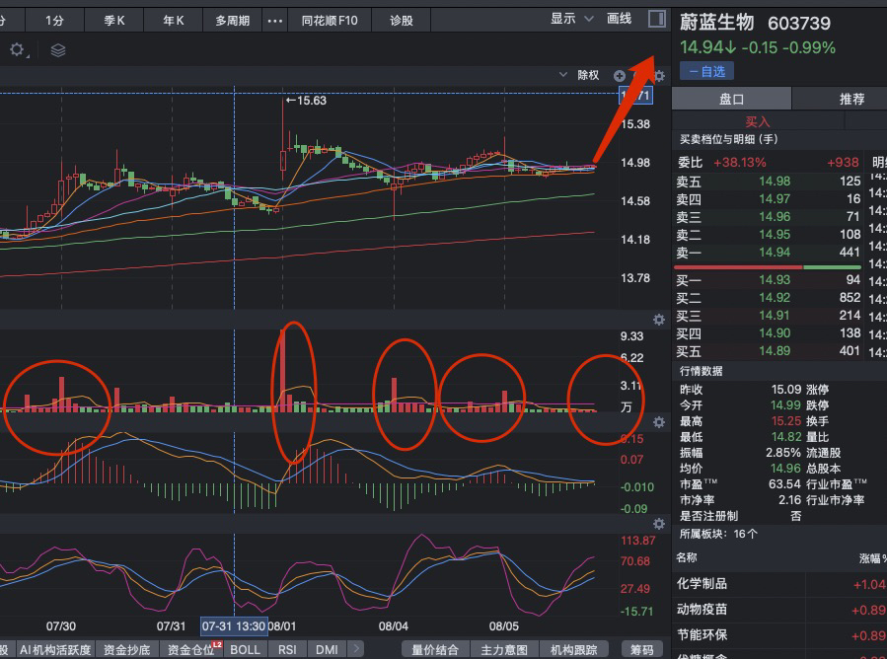Image resolution: width=887 pixels, height=659 pixels.
Task: Click the 07-31 13:30 time cursor label
Action: pos(234,626)
